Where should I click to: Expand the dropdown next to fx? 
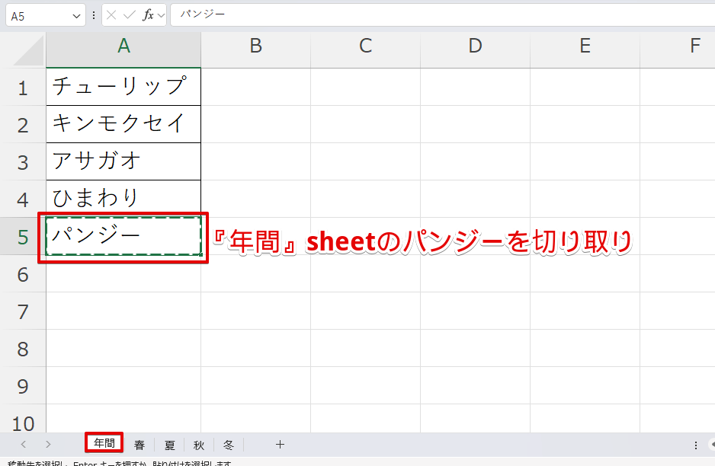point(162,16)
